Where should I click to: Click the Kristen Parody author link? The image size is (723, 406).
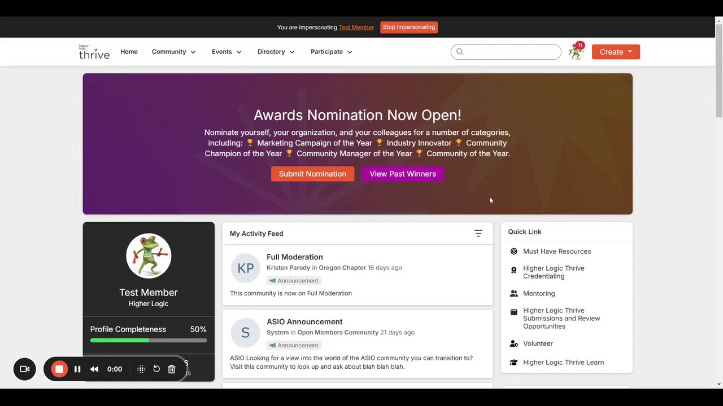pyautogui.click(x=288, y=268)
